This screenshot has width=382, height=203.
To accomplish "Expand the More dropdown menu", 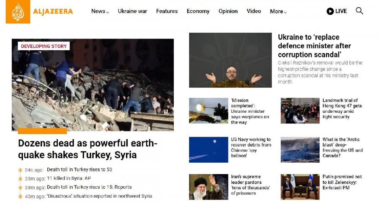I will tap(278, 11).
